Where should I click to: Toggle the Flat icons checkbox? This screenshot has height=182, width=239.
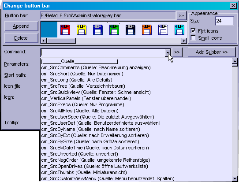point(193,30)
